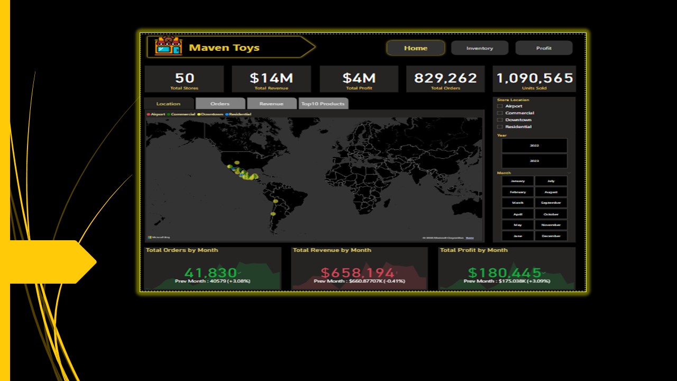Click the 50 Total Stores card
Image resolution: width=677 pixels, height=381 pixels.
tap(184, 79)
